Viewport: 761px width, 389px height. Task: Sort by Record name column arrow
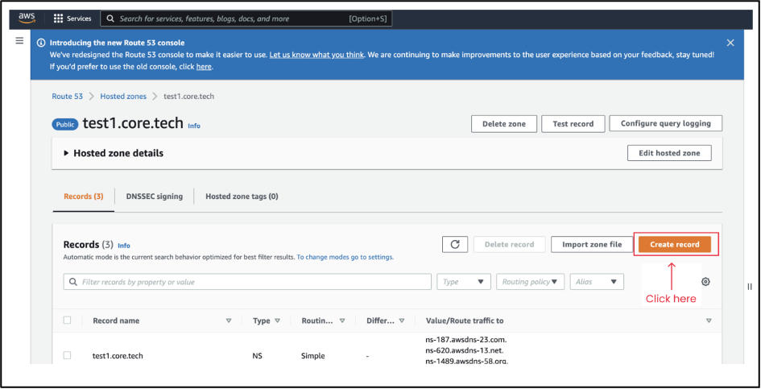pos(229,321)
